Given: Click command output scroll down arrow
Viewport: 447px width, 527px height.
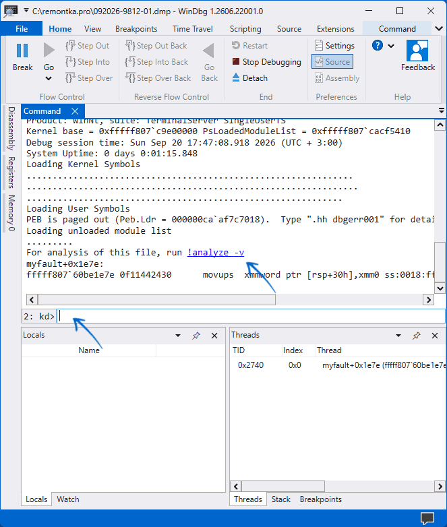Looking at the screenshot, I should (440, 288).
